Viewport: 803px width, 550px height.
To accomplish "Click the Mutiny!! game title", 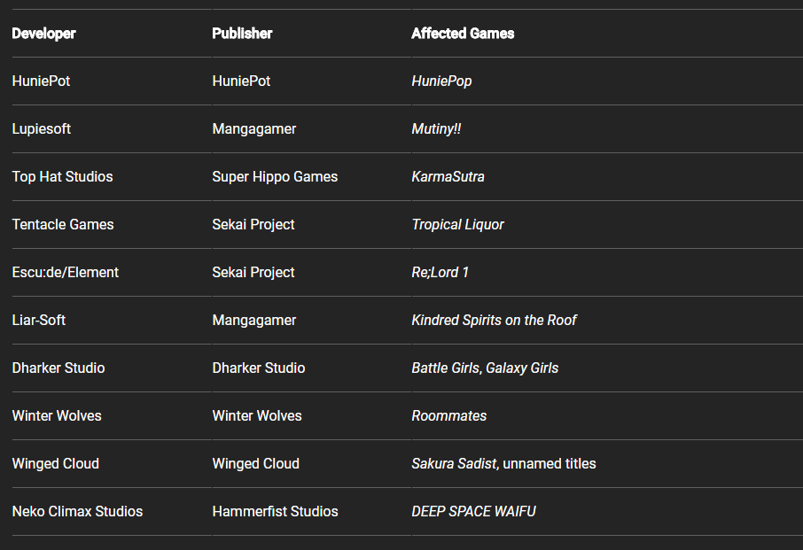I will coord(436,129).
